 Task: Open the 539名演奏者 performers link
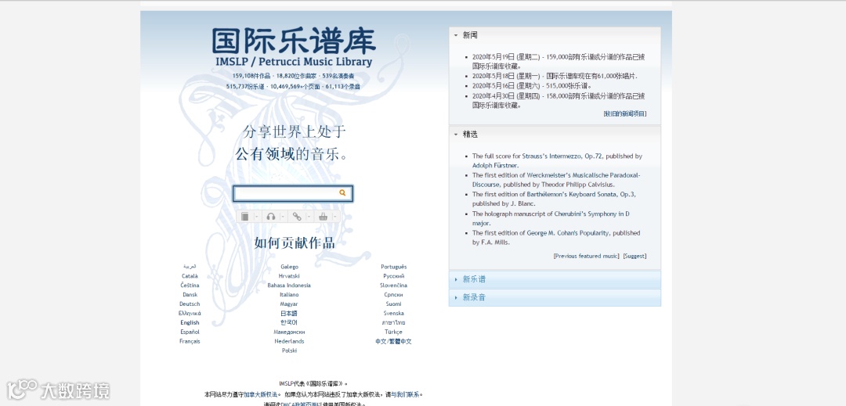[x=338, y=76]
